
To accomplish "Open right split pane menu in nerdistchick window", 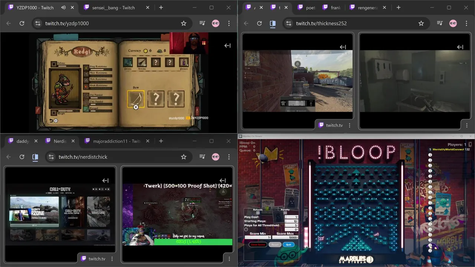I will tap(229, 259).
